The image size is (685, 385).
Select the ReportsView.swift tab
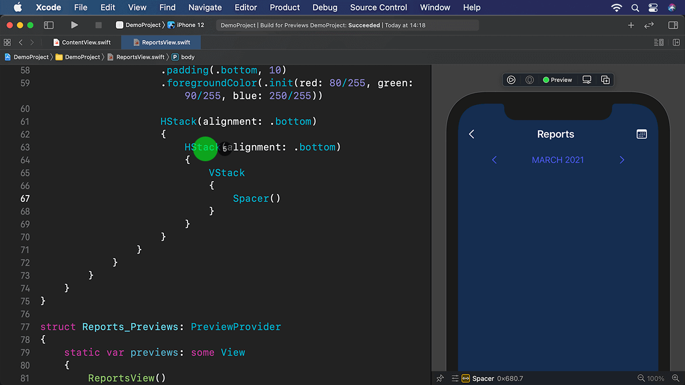pos(161,43)
